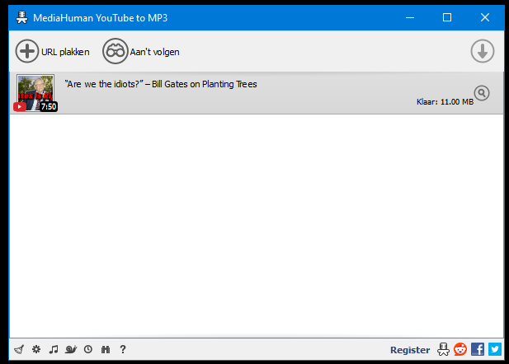Open the MediaHuman website icon in the bottom bar
509x364 pixels.
coord(443,349)
